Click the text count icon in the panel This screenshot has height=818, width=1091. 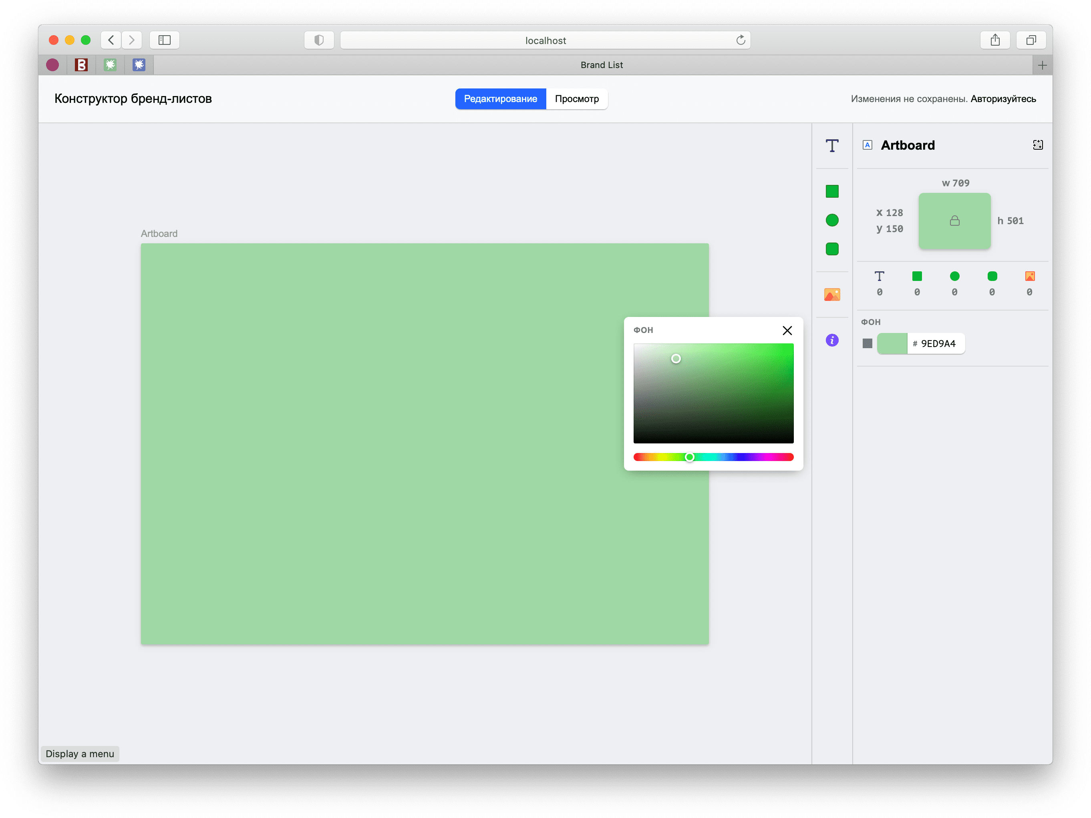click(x=879, y=276)
